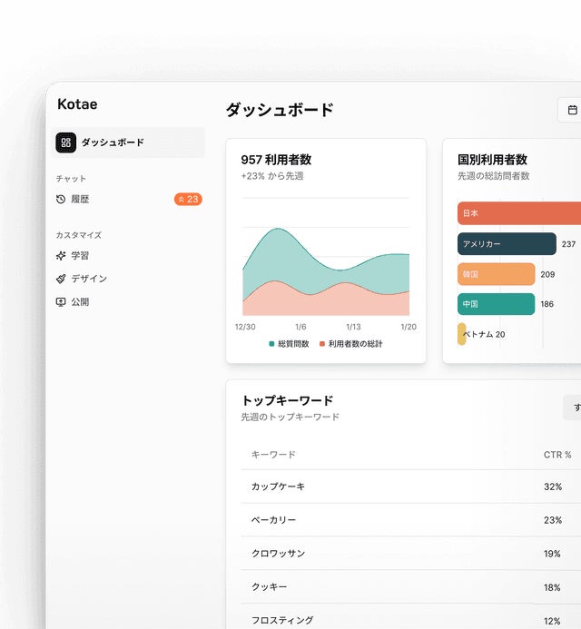Click the カスタマイズ sidebar section label

tap(79, 235)
